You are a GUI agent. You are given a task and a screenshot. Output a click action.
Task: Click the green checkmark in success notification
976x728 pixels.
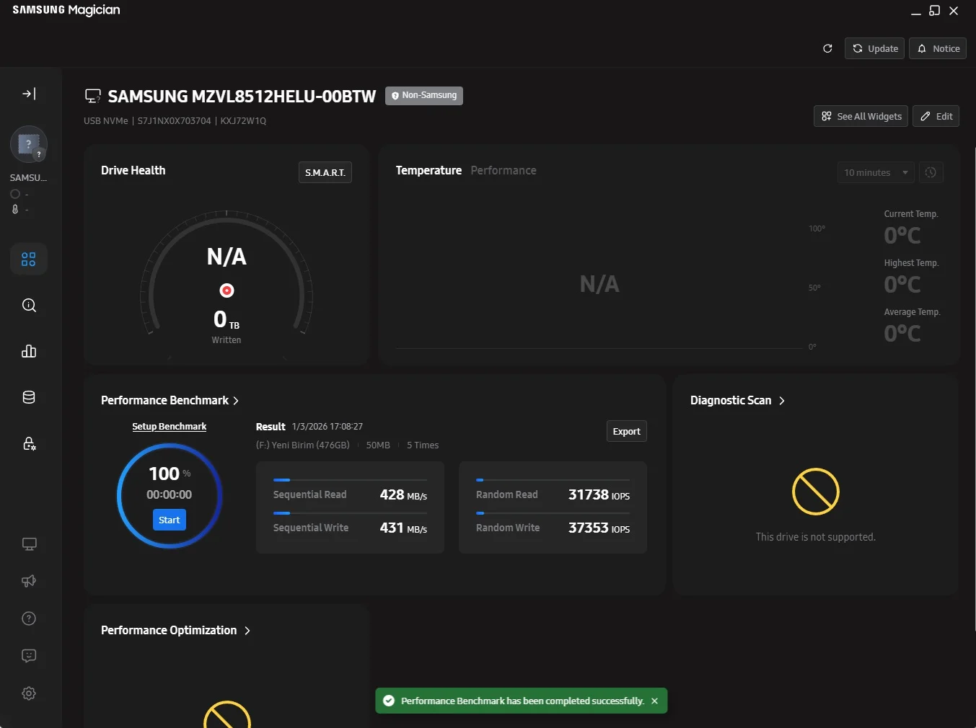pyautogui.click(x=389, y=701)
